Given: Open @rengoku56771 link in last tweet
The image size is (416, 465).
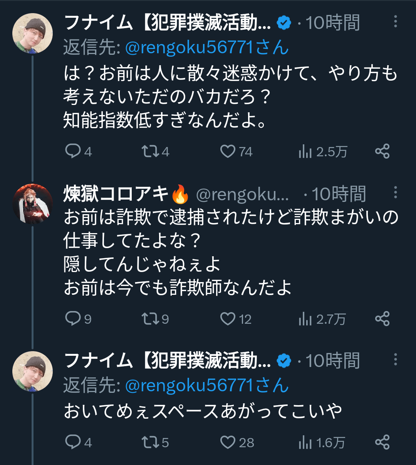Looking at the screenshot, I should (x=206, y=386).
